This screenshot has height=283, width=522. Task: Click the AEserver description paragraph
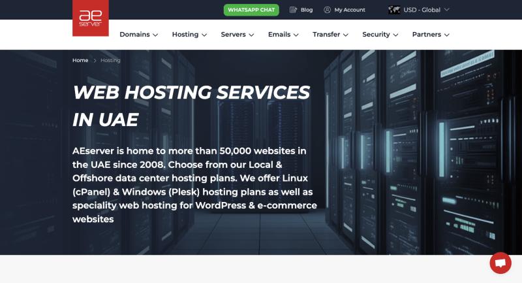(x=194, y=185)
